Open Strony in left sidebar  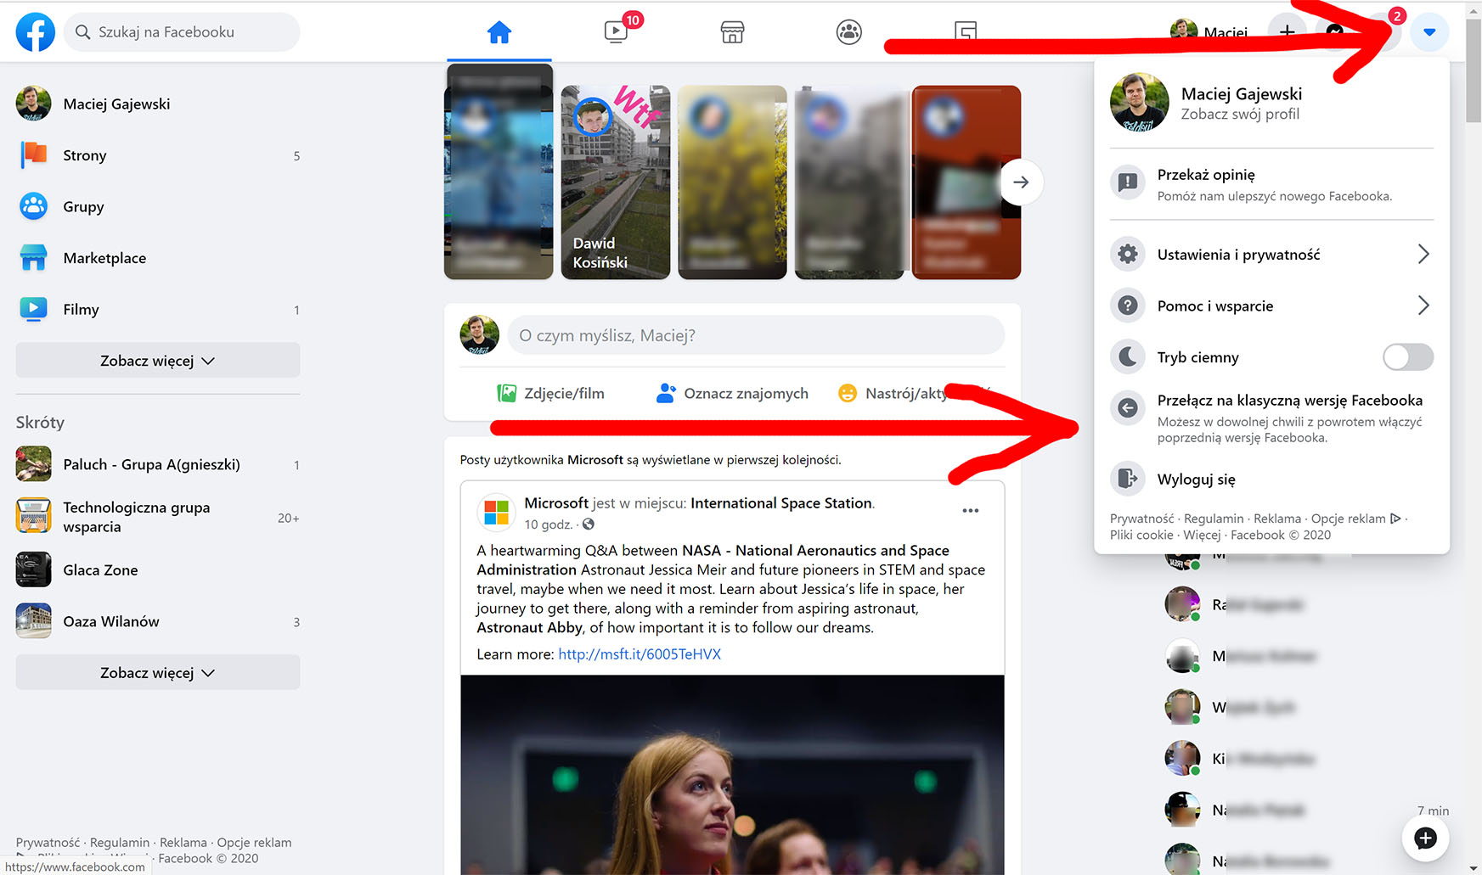158,155
